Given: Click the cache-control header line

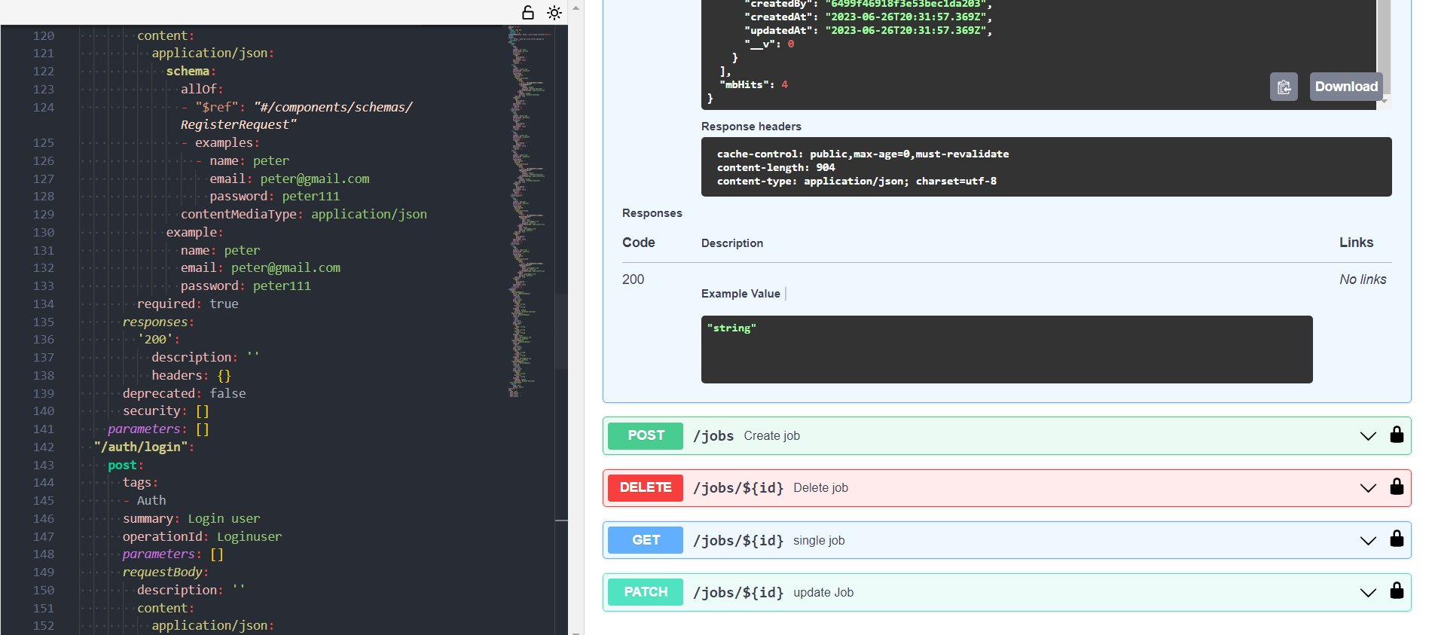Looking at the screenshot, I should pos(863,154).
